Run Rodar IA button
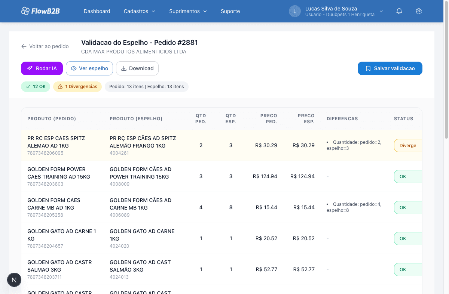 (42, 68)
